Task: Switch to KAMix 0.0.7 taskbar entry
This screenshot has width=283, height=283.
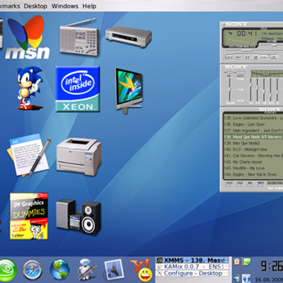Action: 192,267
